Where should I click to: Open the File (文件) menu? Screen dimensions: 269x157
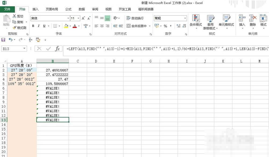click(7, 9)
